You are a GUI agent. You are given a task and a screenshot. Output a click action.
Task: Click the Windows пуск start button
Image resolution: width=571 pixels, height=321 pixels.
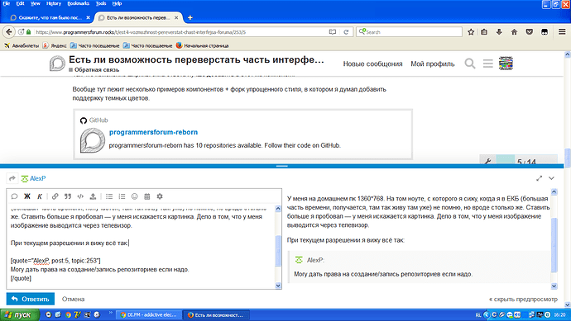coord(20,315)
